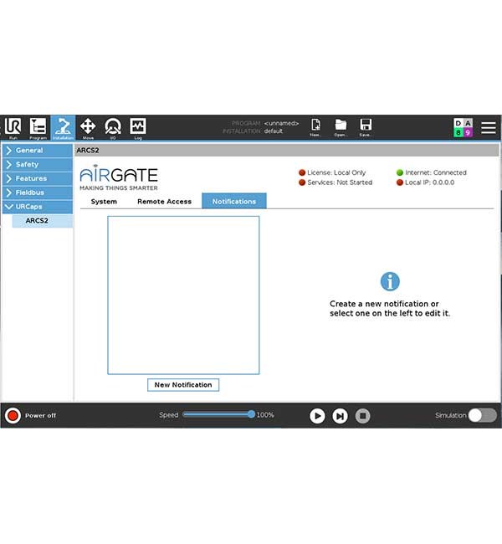Click the Power off label

click(40, 416)
